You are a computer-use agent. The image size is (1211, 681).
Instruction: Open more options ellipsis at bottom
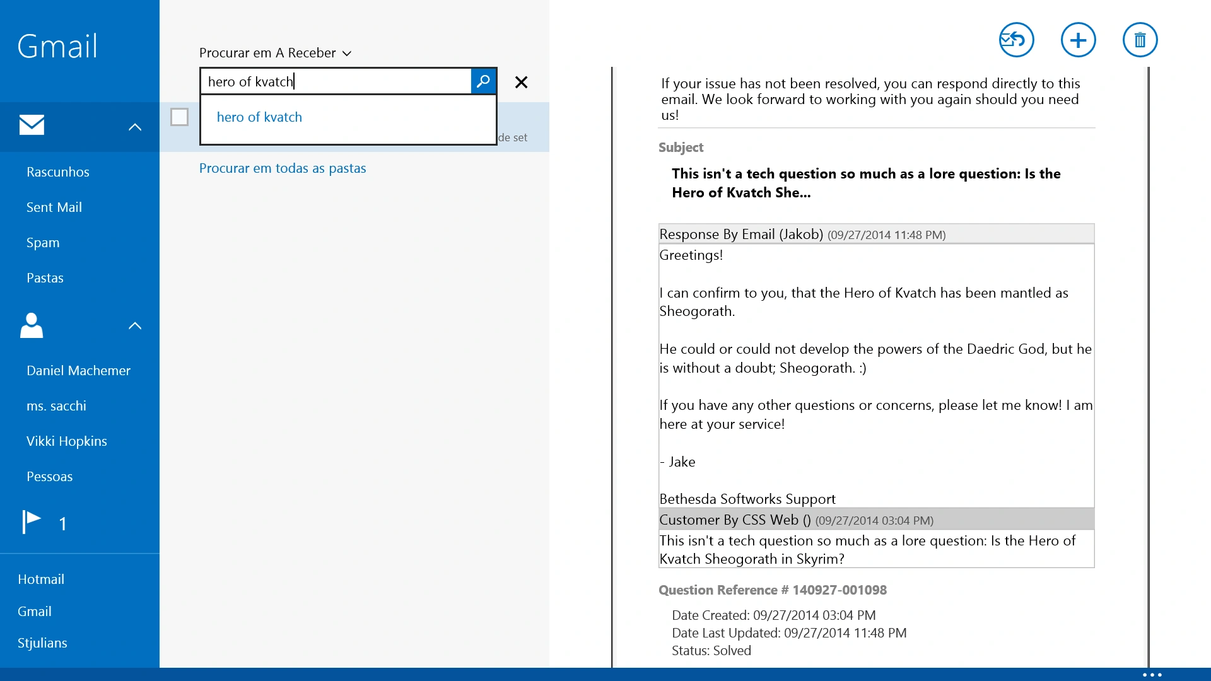point(1152,674)
